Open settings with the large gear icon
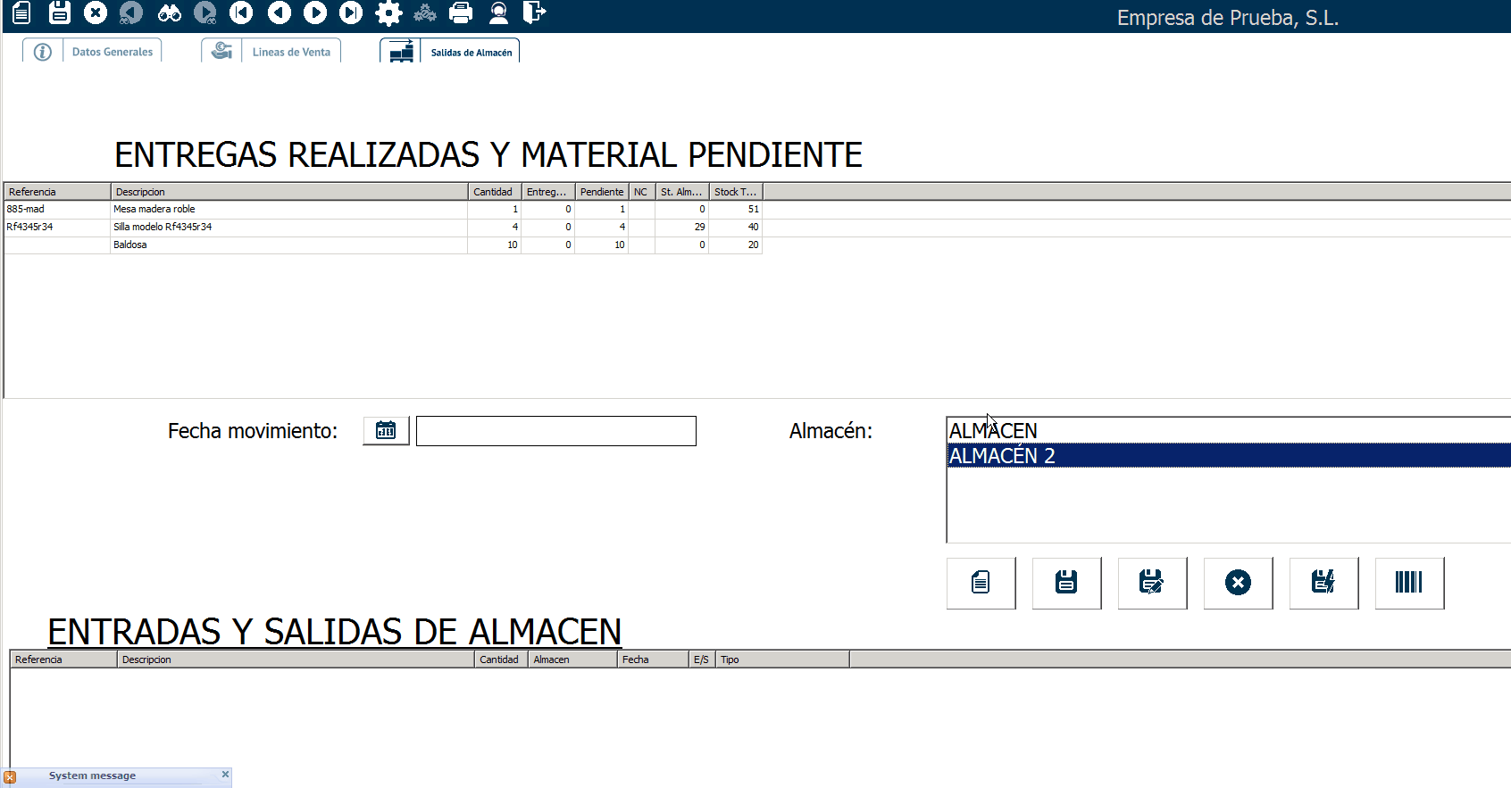 click(x=388, y=12)
